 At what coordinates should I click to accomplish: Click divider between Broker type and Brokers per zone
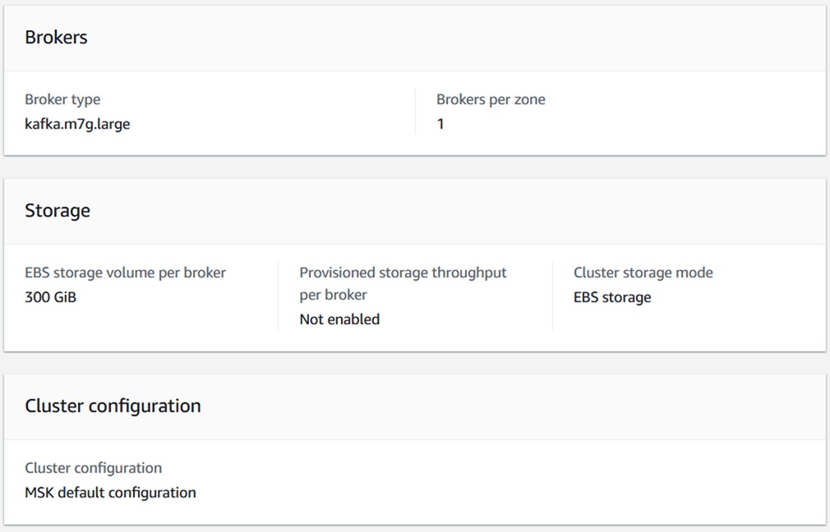pos(415,112)
